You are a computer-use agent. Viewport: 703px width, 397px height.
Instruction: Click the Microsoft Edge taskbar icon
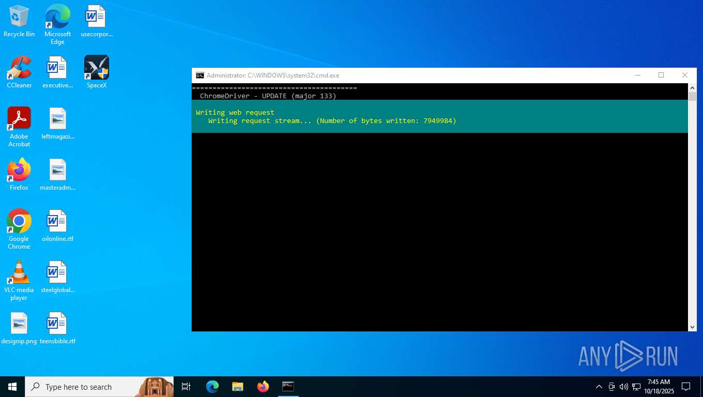[x=212, y=387]
